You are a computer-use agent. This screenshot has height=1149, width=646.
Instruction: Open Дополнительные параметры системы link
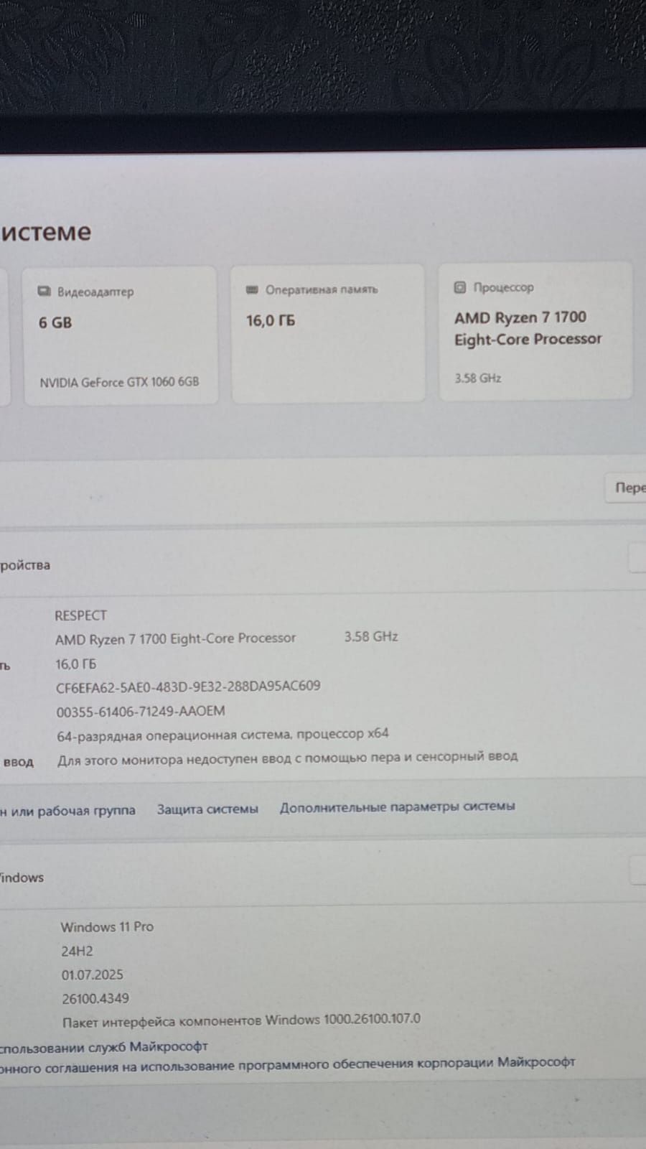coord(397,806)
